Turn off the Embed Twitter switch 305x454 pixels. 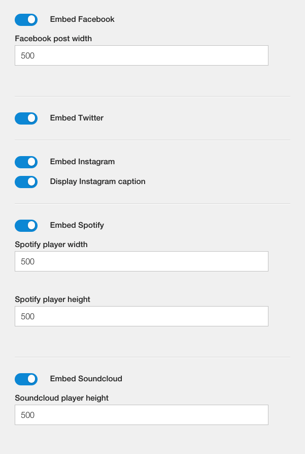26,118
